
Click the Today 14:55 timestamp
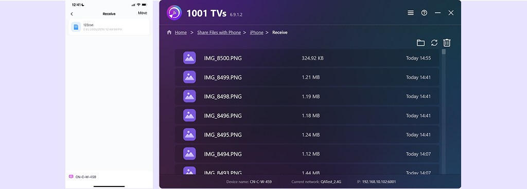pos(418,59)
